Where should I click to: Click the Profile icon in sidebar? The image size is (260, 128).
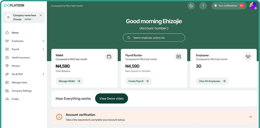[7, 99]
